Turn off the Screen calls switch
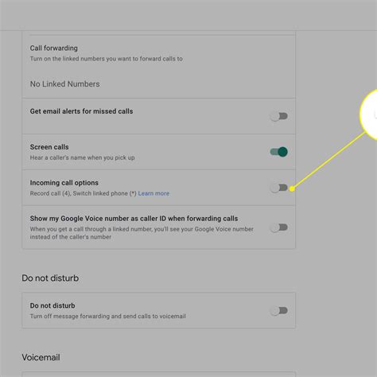This screenshot has width=377, height=377. (278, 152)
